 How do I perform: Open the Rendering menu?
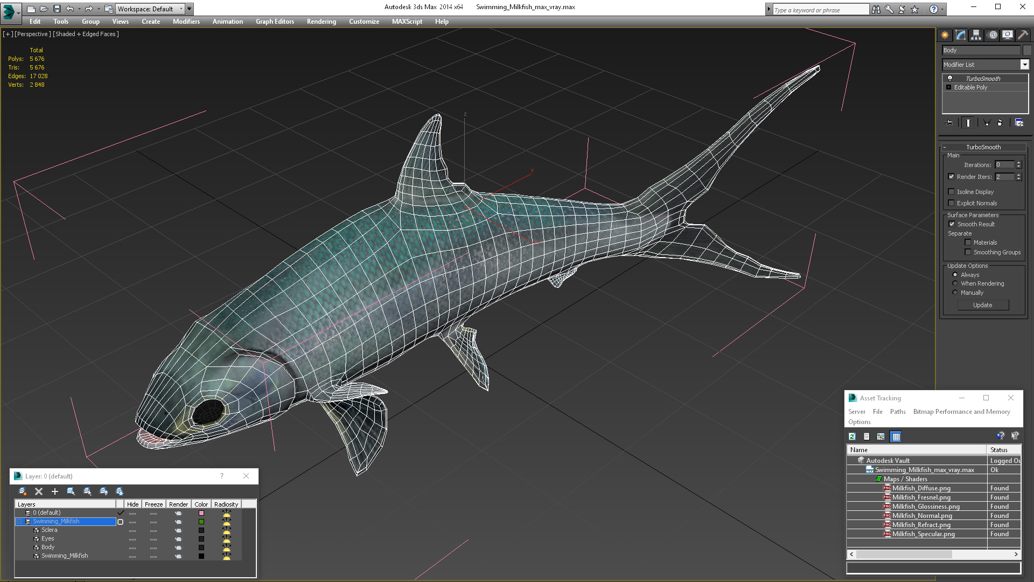pyautogui.click(x=321, y=22)
